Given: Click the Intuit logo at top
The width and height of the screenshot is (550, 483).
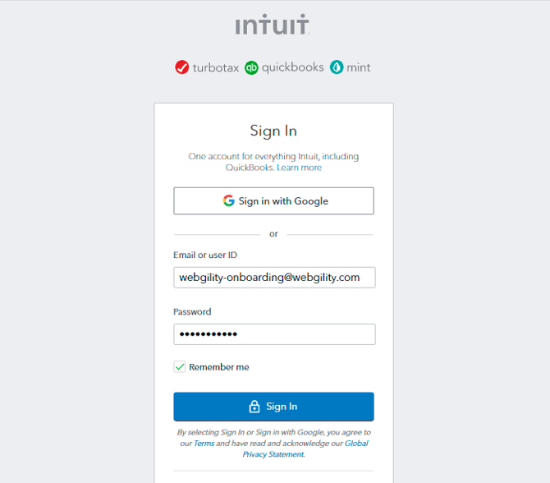Looking at the screenshot, I should click(273, 25).
